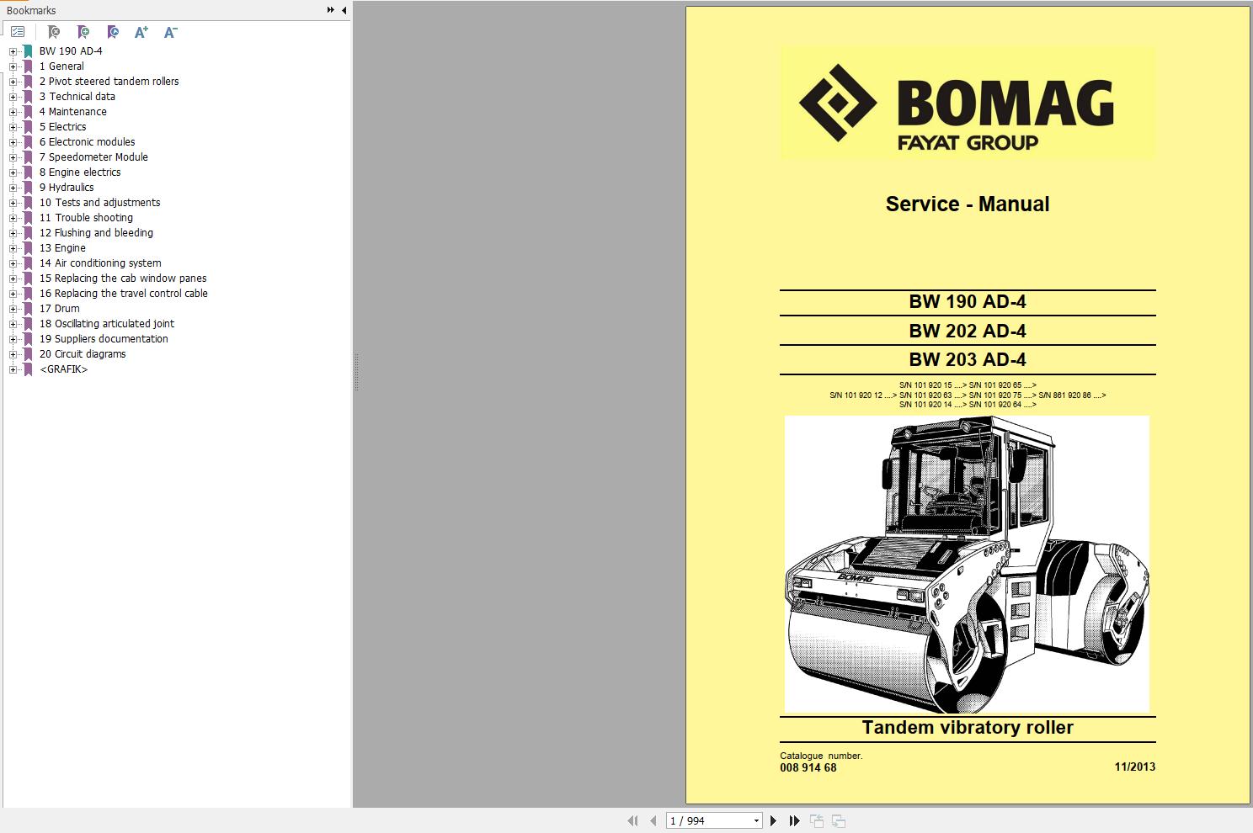
Task: Expand the 9 Hydraulics bookmark
Action: click(x=12, y=187)
